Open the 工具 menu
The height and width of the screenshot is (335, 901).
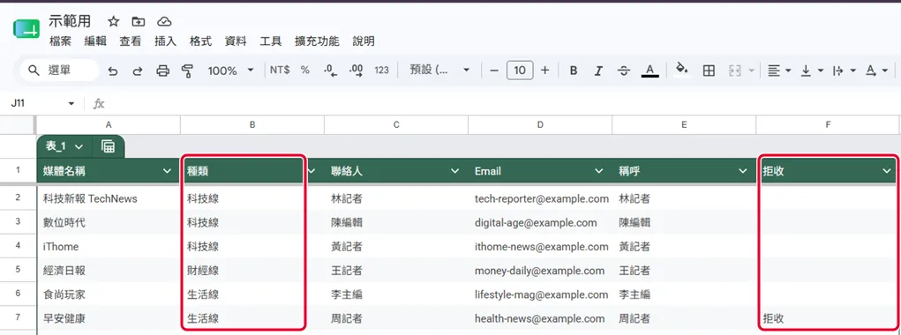point(271,41)
